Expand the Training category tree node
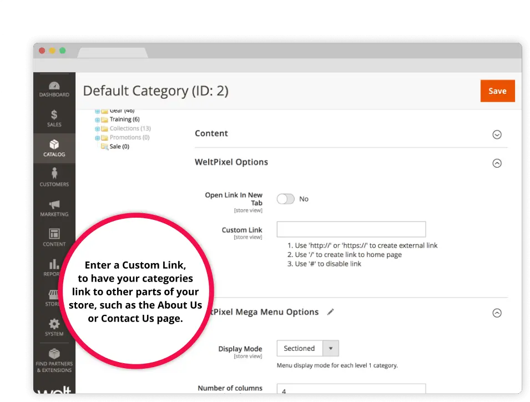The image size is (530, 402). [97, 120]
